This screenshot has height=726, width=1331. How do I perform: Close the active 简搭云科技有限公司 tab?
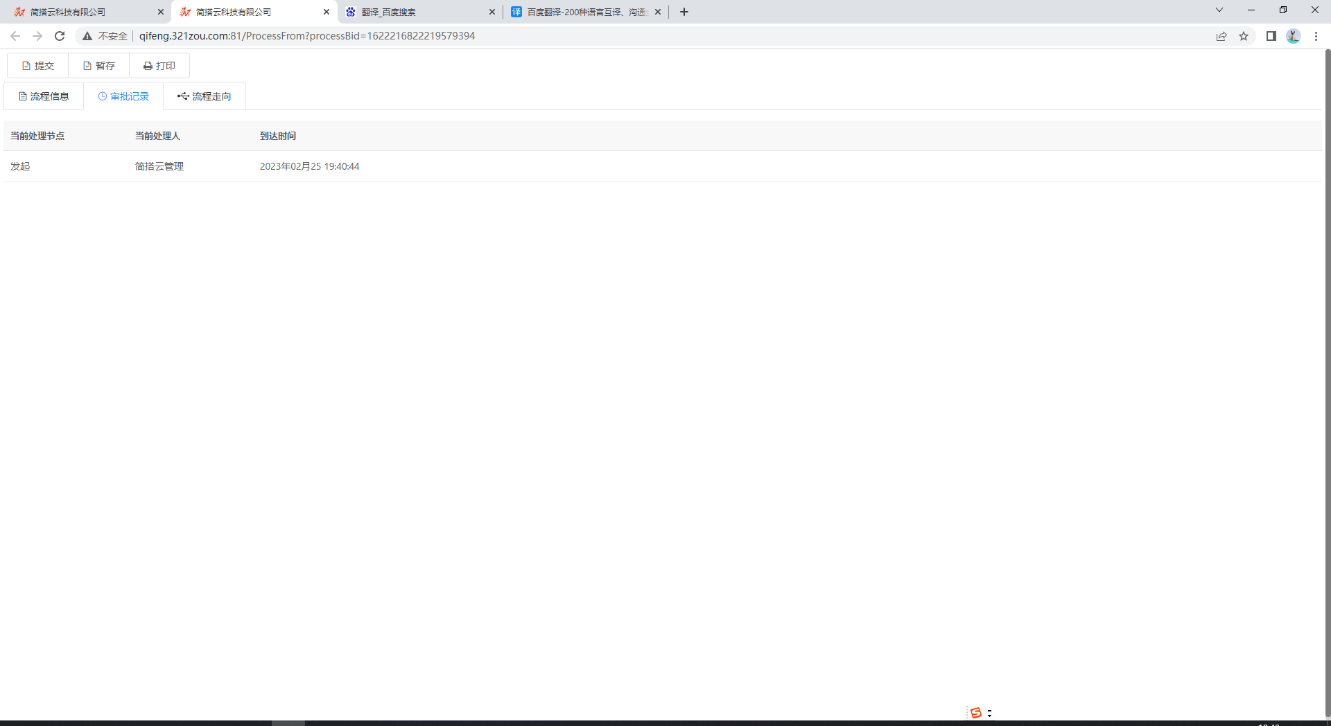click(327, 12)
